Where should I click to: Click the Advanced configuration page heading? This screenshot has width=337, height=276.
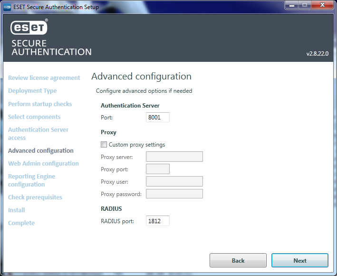point(142,76)
